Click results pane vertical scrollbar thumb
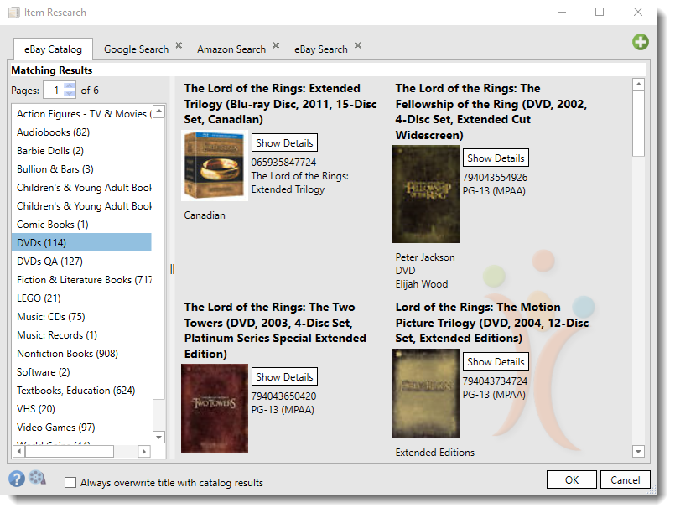Screen dimensions: 675x513 pyautogui.click(x=638, y=123)
